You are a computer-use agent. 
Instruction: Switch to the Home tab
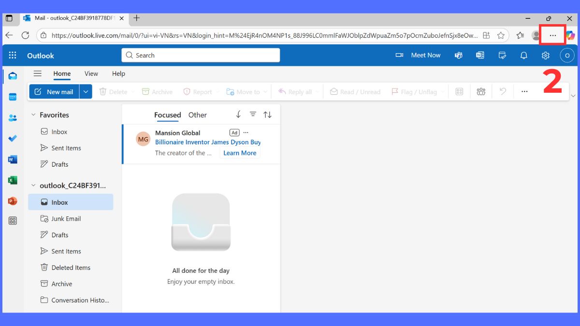pos(62,74)
